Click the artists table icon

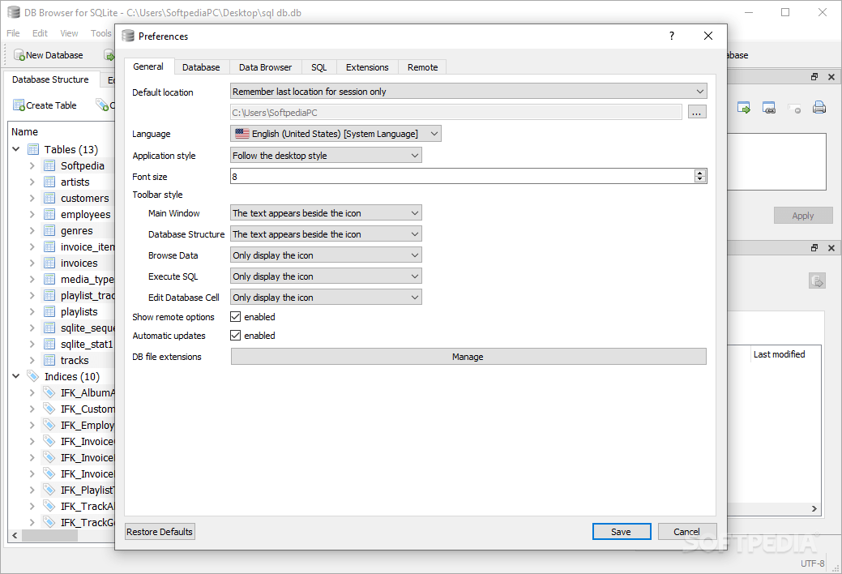point(49,182)
